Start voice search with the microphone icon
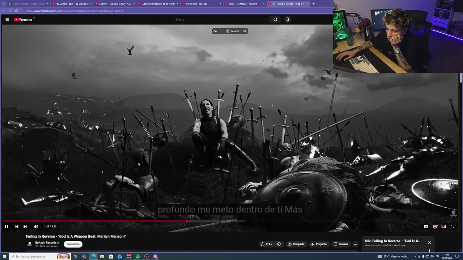This screenshot has width=463, height=260. (288, 19)
